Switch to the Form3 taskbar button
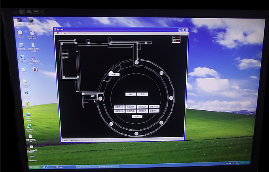The image size is (269, 172). pyautogui.click(x=64, y=167)
